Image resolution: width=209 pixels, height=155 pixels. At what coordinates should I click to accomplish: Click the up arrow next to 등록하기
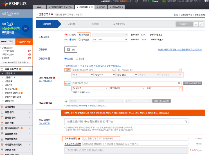(196, 24)
